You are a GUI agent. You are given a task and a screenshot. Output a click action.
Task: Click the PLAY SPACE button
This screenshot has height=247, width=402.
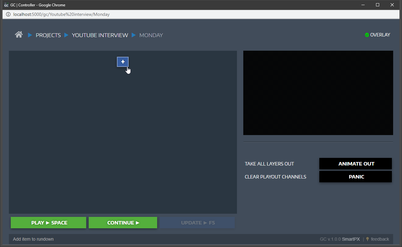point(48,223)
